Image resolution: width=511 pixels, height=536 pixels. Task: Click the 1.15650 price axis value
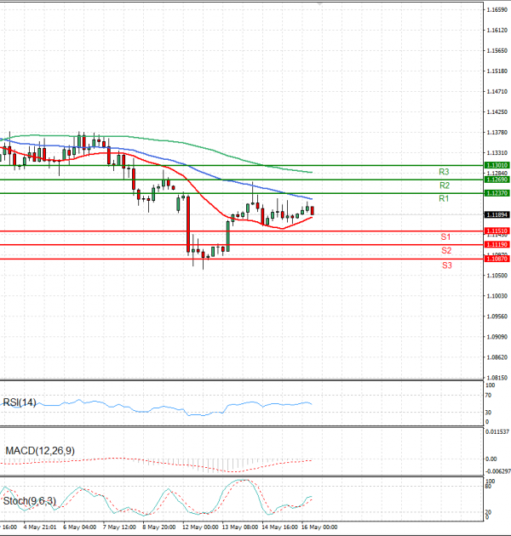coord(497,50)
